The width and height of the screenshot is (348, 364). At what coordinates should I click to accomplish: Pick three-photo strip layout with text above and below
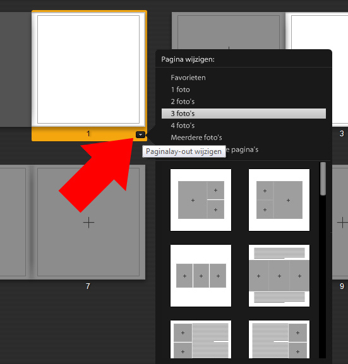(279, 276)
